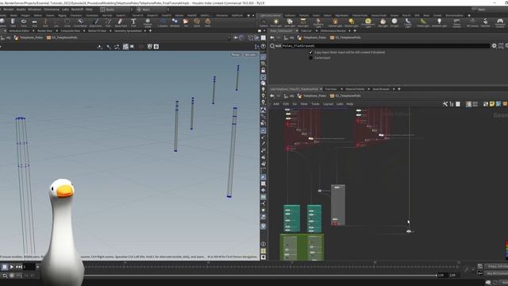Open scene view path dropdown arrow
The height and width of the screenshot is (286, 508).
point(229,37)
